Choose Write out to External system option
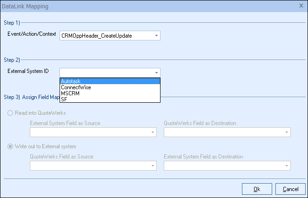308x198 pixels. pos(10,146)
